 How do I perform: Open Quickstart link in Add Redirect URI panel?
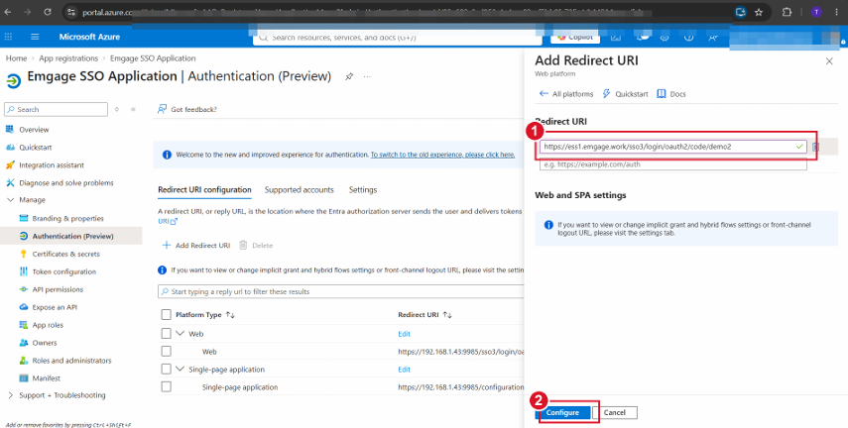click(625, 94)
